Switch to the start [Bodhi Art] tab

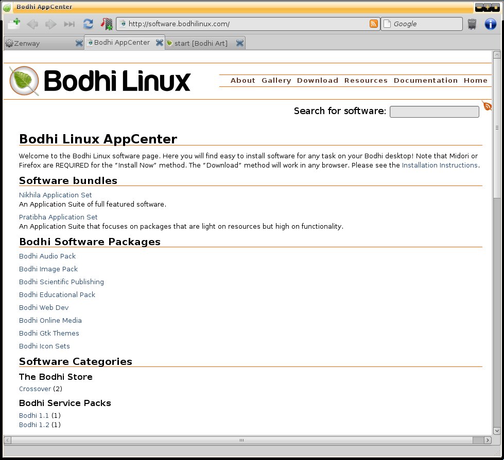(205, 43)
